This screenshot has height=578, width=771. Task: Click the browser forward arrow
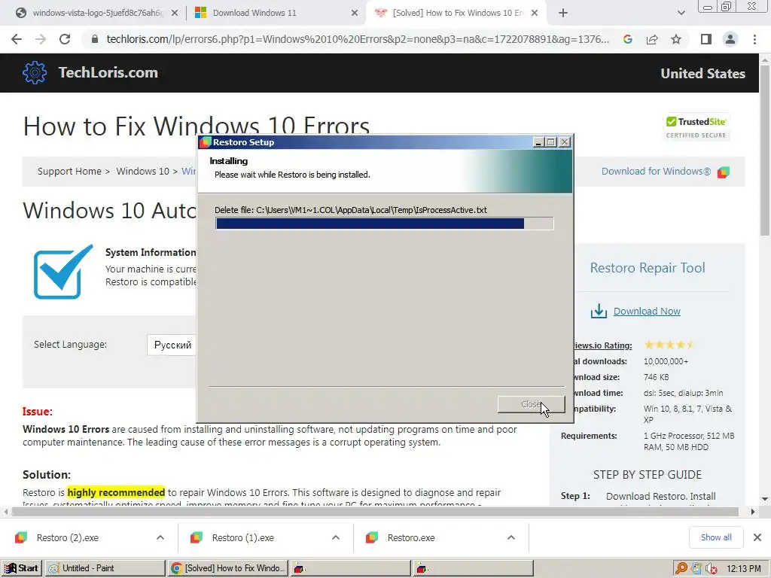[x=41, y=39]
